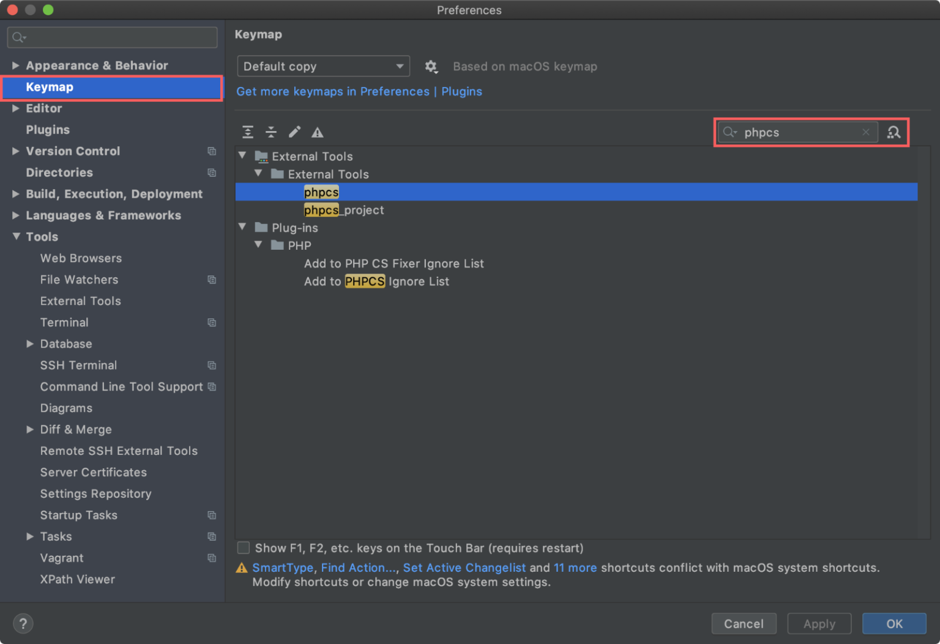The image size is (940, 644).
Task: Enable showing F1, F2 keys on Touch Bar
Action: click(x=243, y=548)
